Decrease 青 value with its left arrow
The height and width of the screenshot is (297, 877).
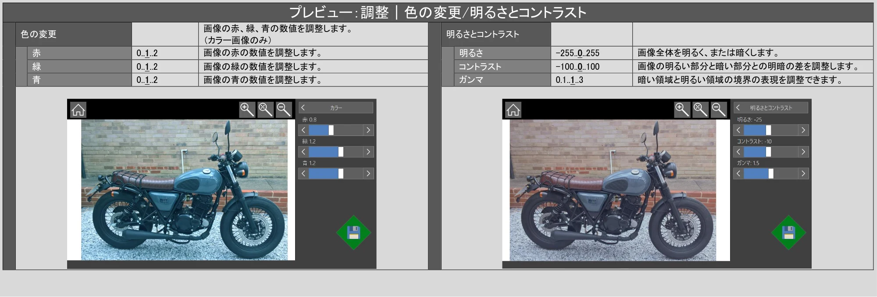(x=303, y=174)
